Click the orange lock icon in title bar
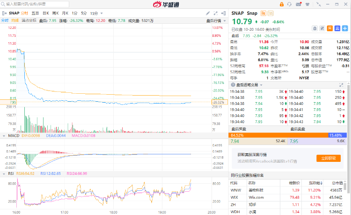Screen dimensions: 351x215 (x=282, y=4)
